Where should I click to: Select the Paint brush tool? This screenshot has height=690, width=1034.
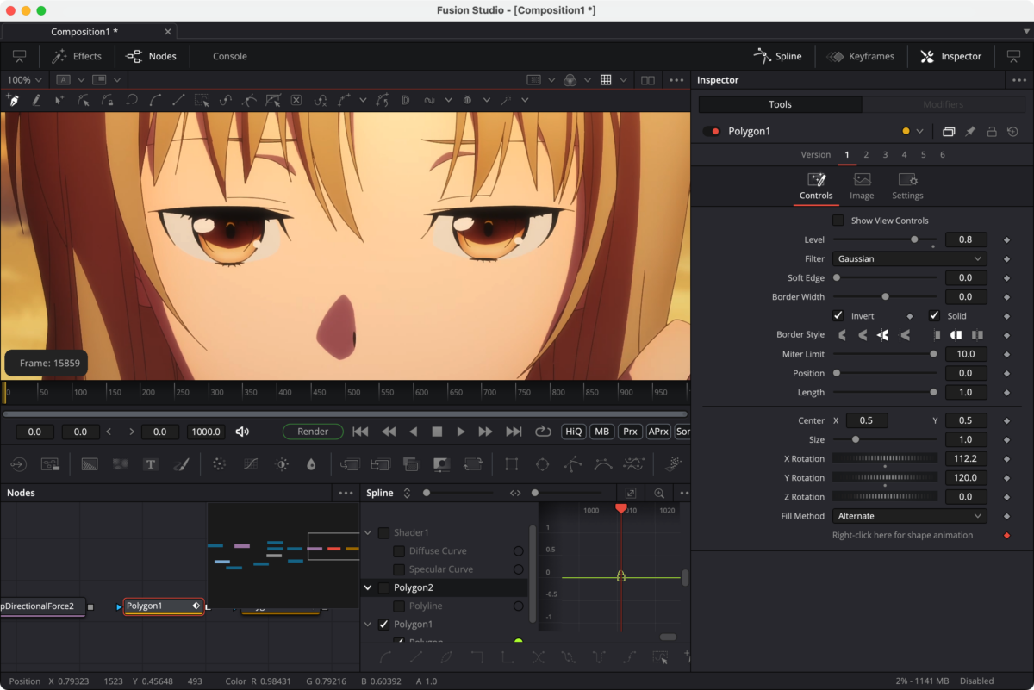[x=181, y=464]
